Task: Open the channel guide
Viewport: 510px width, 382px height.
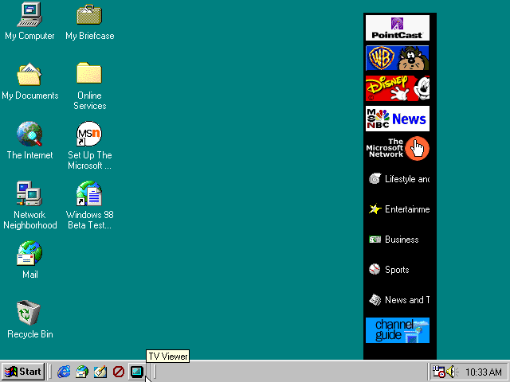Action: click(398, 330)
